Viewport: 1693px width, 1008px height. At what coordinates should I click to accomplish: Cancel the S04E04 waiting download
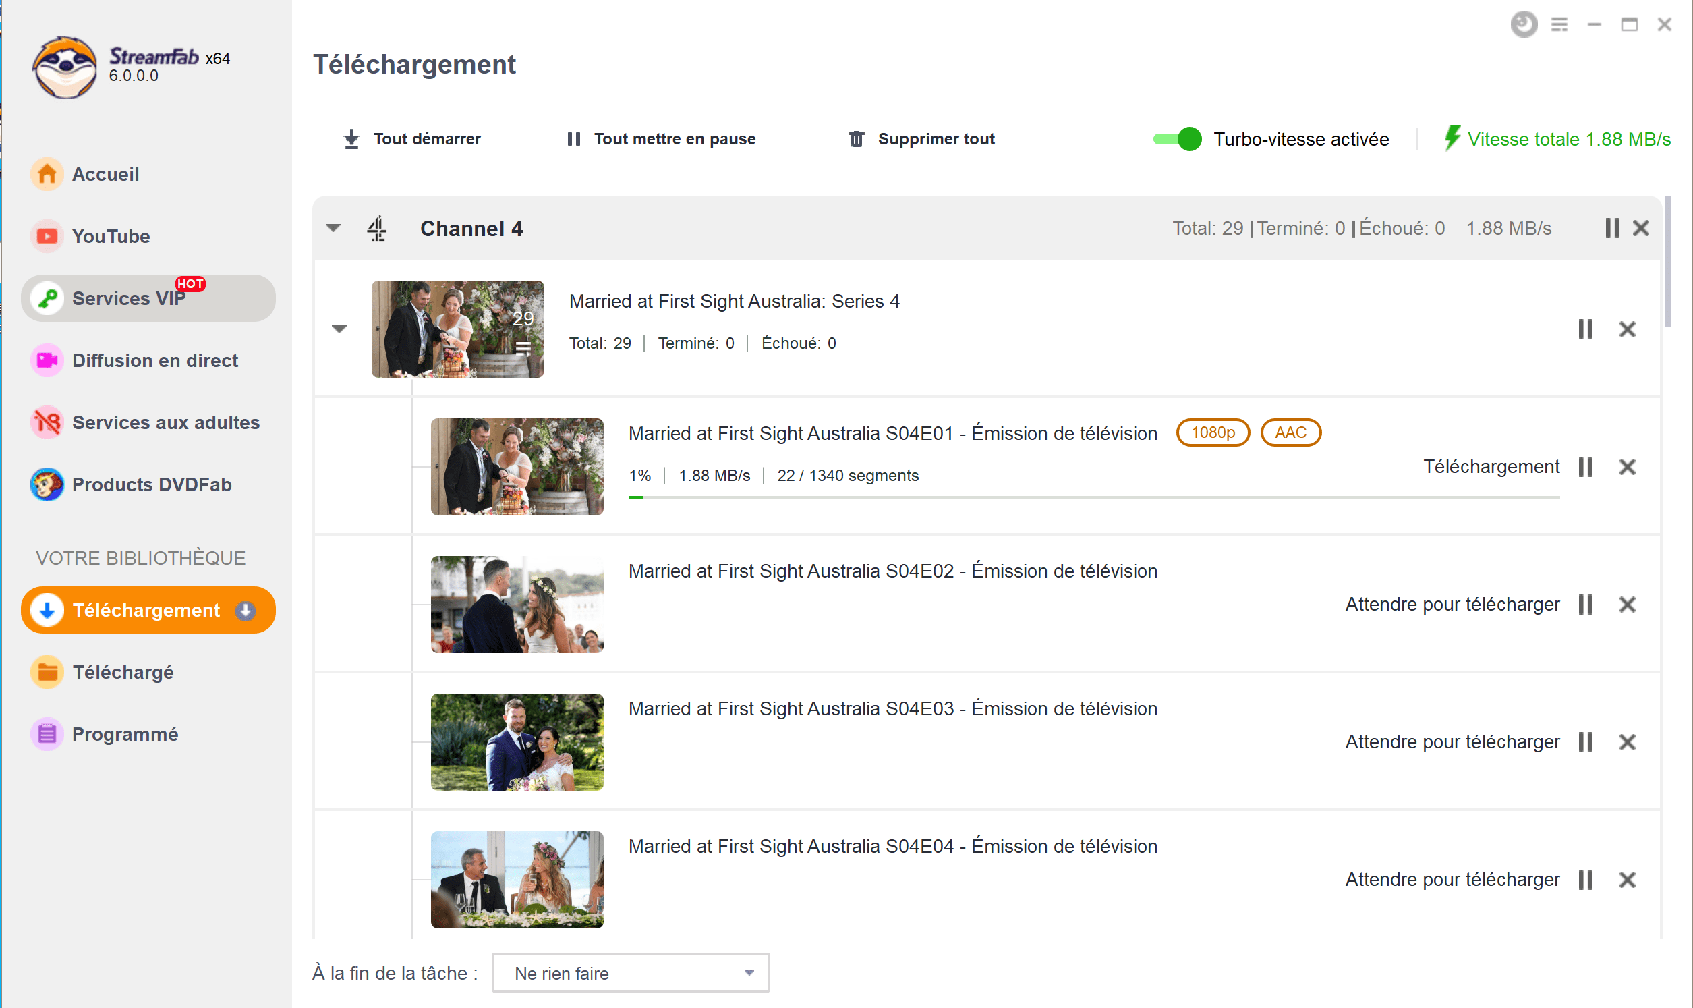click(x=1627, y=880)
